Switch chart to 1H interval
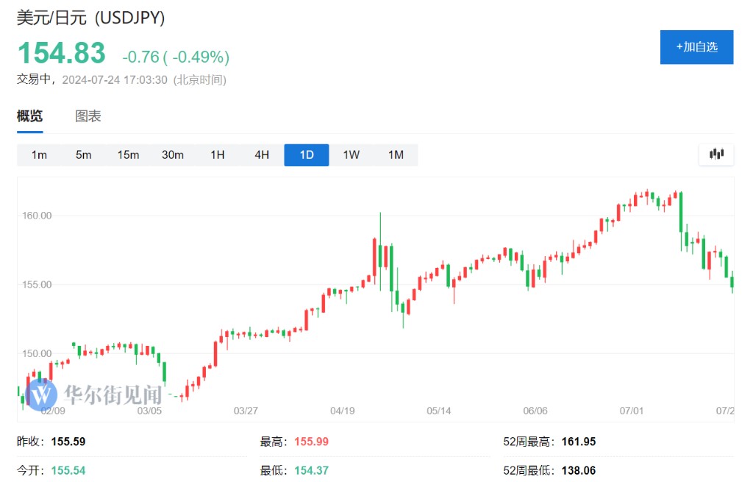The height and width of the screenshot is (482, 753). click(x=218, y=155)
